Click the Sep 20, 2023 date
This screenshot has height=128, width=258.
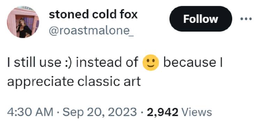point(100,112)
